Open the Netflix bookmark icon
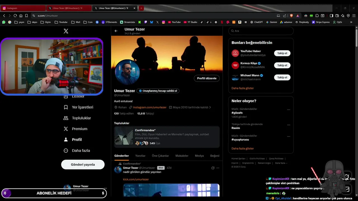This screenshot has width=358, height=201. pos(222,22)
